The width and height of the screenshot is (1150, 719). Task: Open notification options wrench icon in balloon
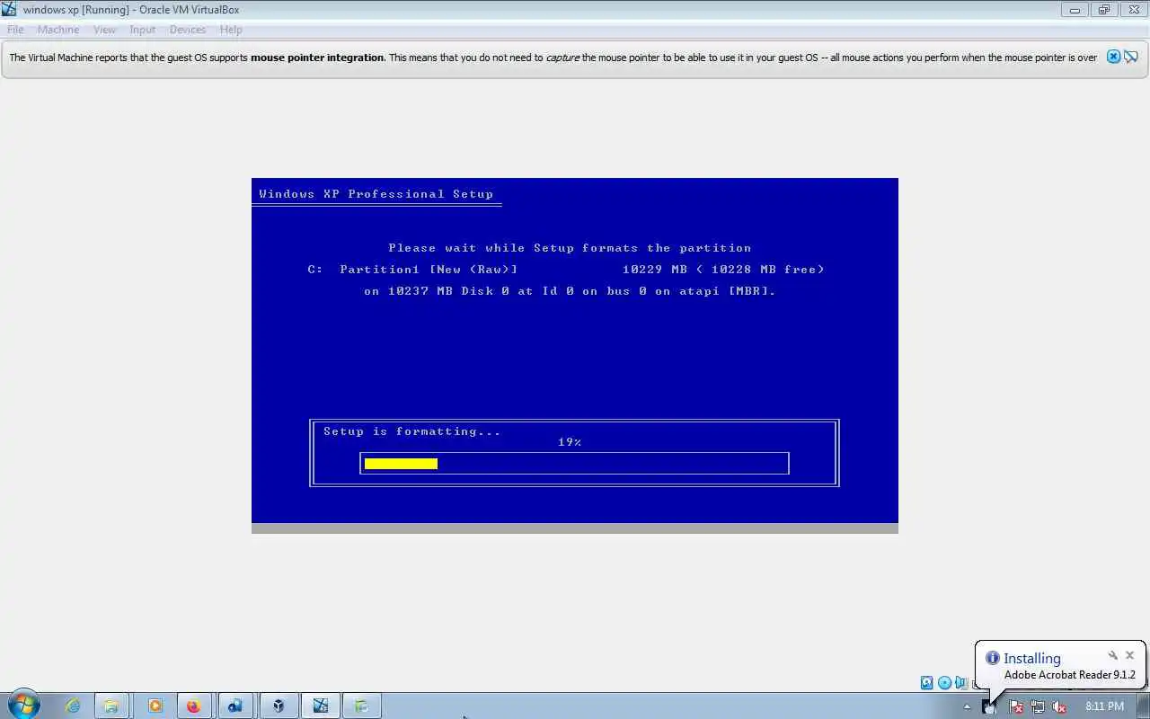click(1112, 655)
